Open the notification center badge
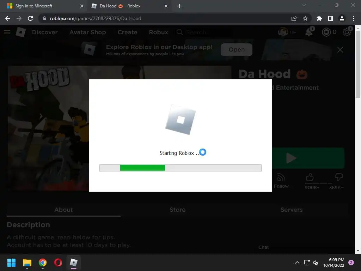Screen dimensions: 361x271 [351, 263]
